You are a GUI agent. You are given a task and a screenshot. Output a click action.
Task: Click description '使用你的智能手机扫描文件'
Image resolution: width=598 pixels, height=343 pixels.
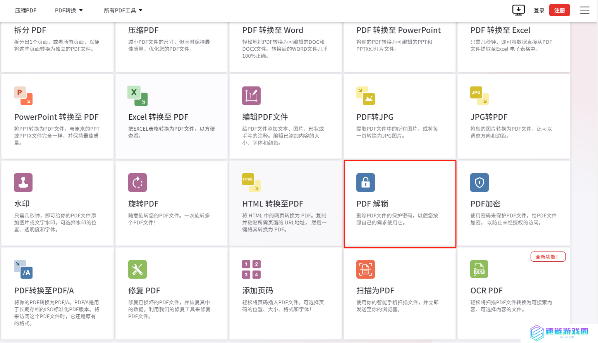pos(397,306)
